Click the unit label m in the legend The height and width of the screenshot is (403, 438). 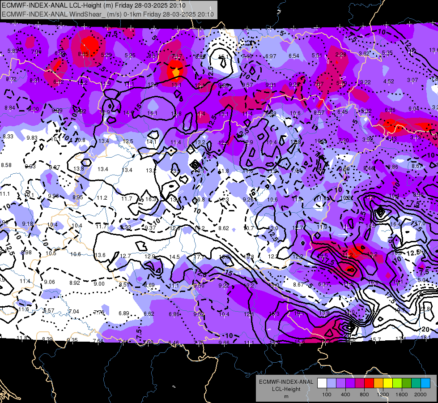point(286,397)
